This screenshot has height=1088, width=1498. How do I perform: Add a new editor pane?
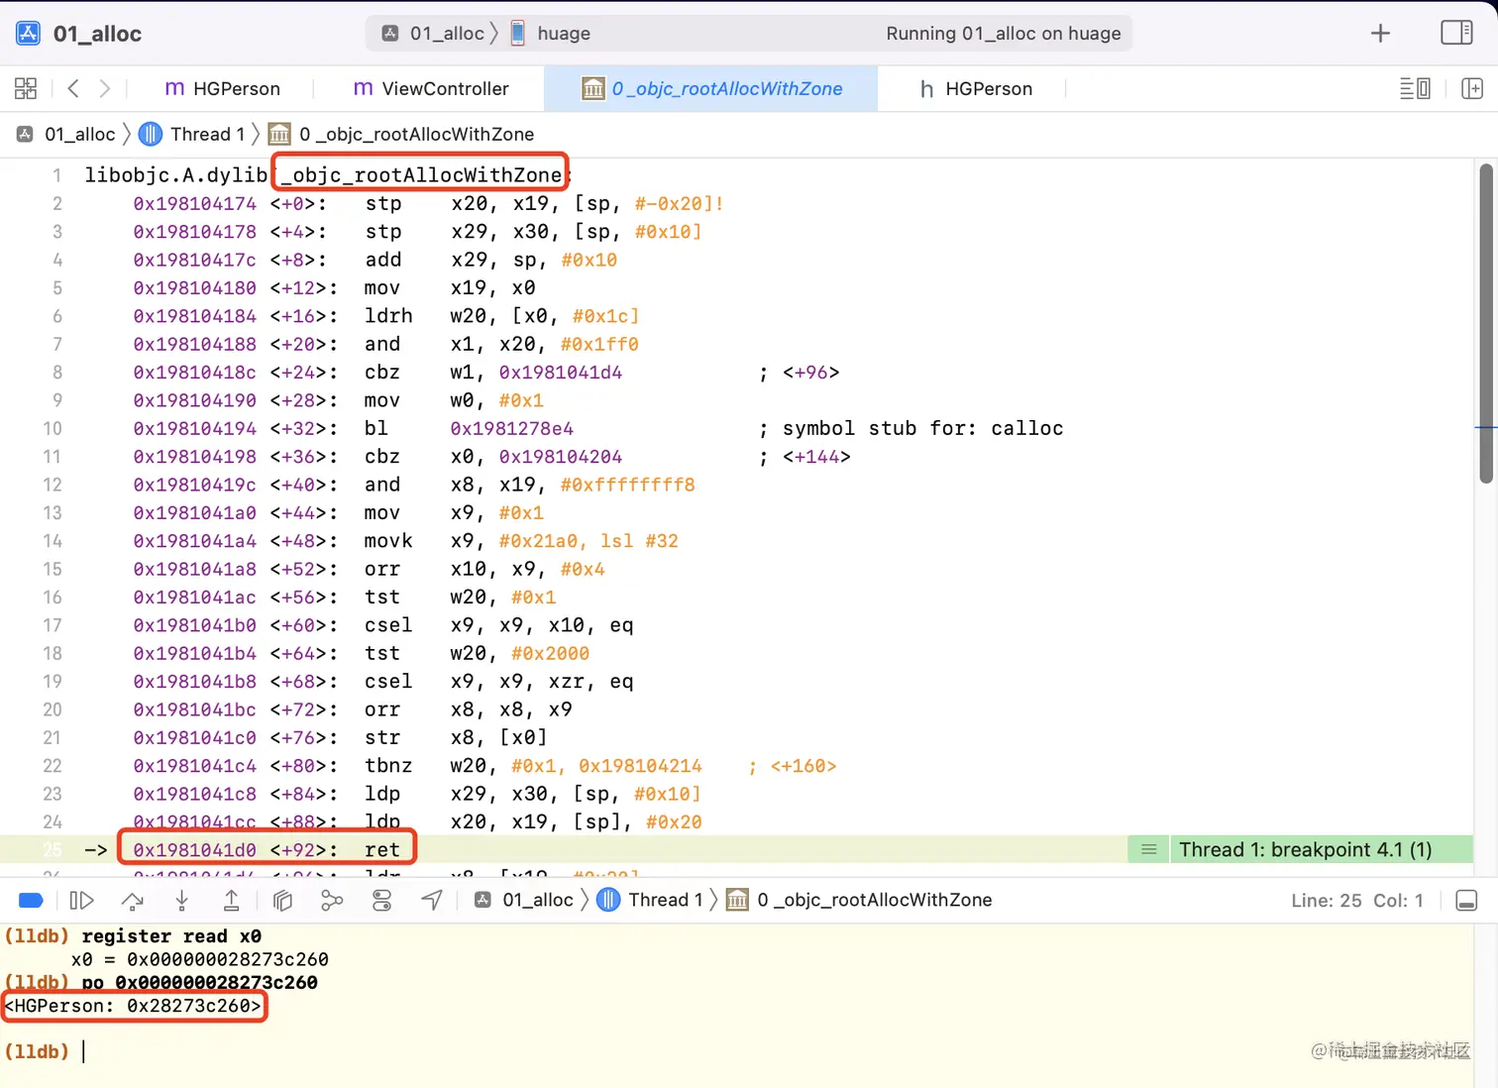pos(1472,88)
